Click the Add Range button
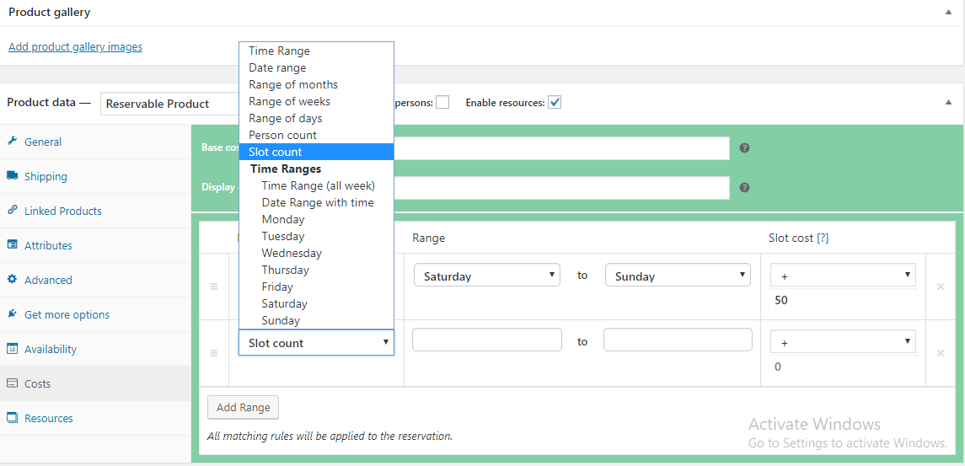 coord(243,407)
